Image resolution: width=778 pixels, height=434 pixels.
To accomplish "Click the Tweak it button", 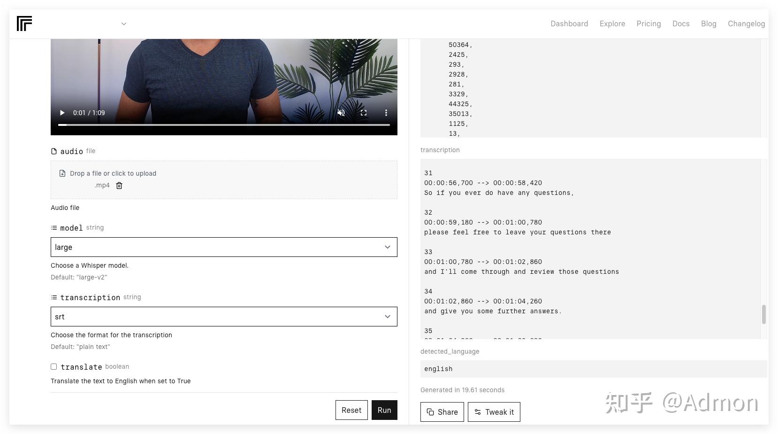I will pos(494,412).
